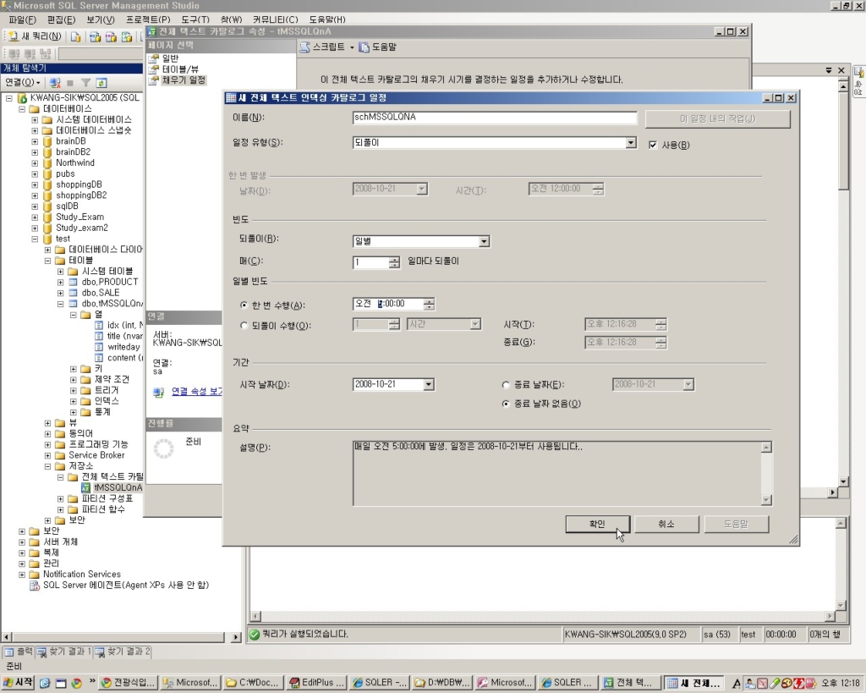
Task: Open the 프로젝트(P) menu
Action: coord(148,19)
